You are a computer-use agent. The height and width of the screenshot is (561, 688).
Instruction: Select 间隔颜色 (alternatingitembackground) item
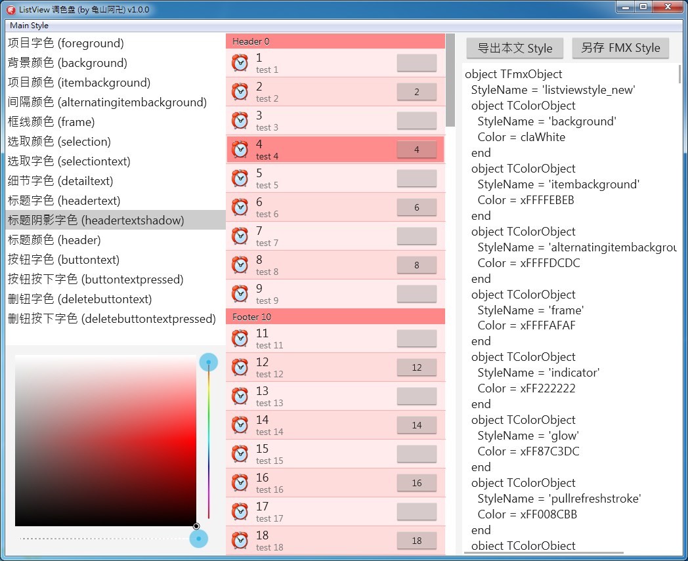[x=116, y=102]
